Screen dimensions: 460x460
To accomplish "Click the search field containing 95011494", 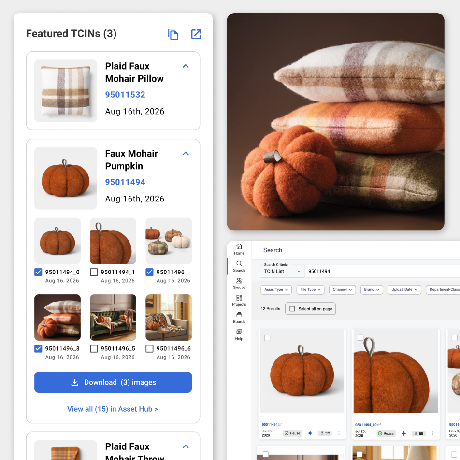I will (x=382, y=271).
